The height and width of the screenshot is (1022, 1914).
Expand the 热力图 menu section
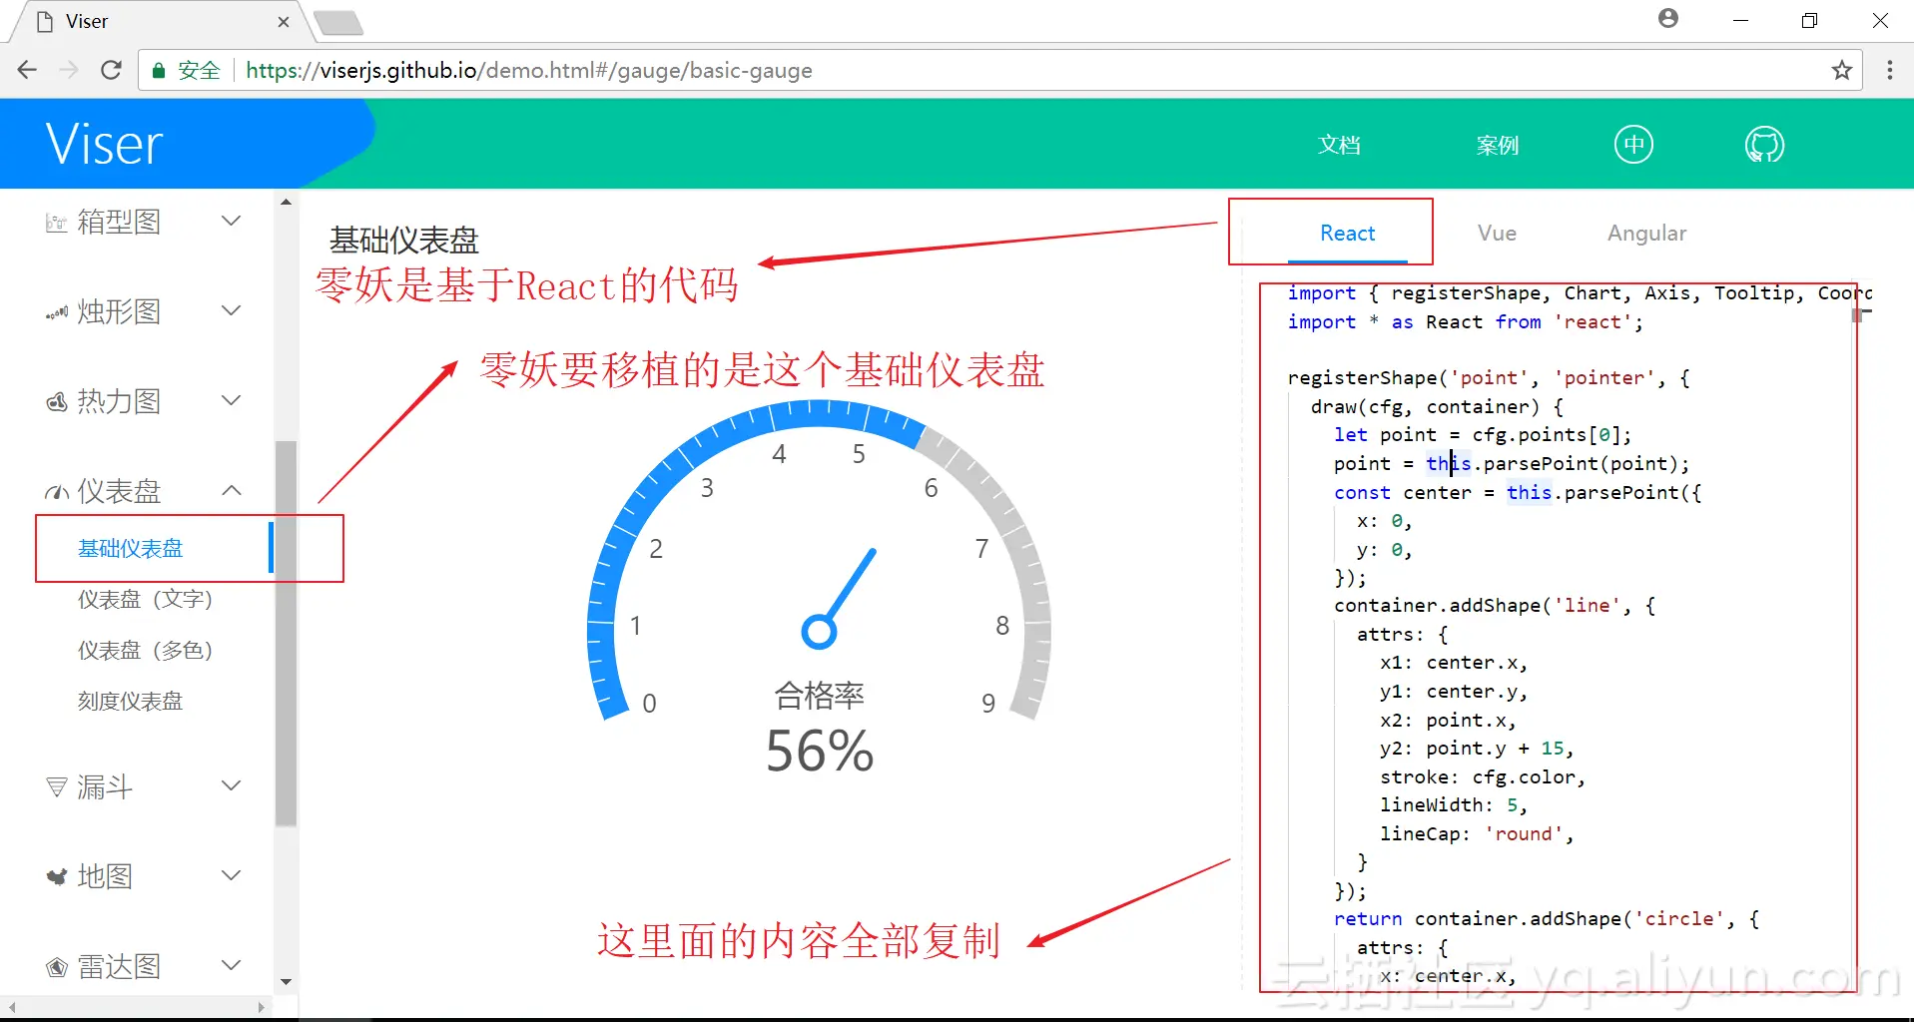231,400
